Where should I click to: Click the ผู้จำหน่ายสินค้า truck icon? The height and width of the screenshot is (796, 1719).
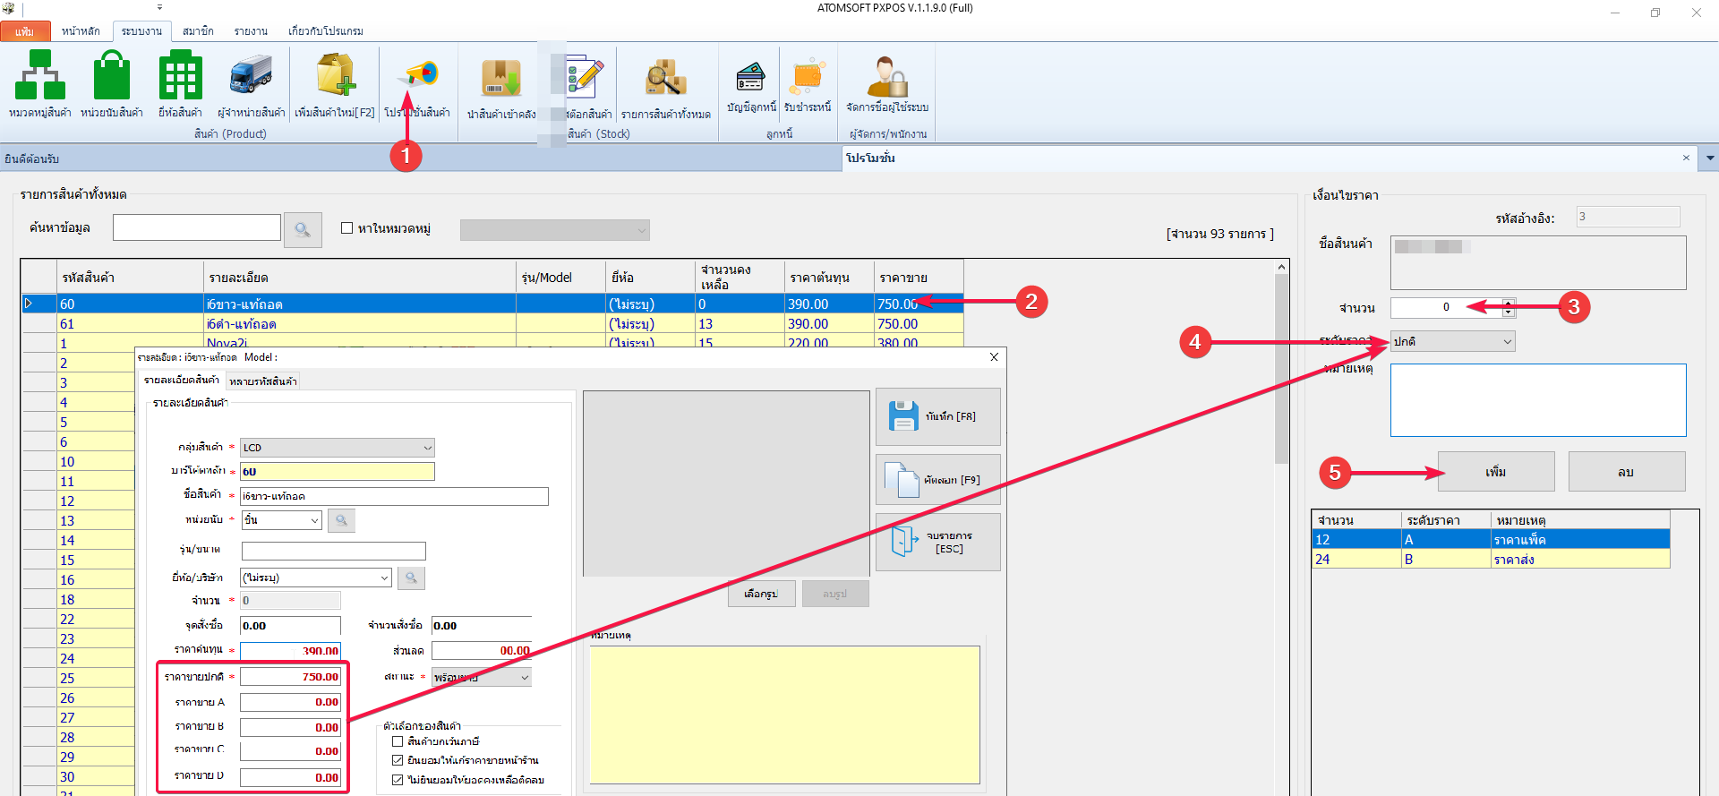pos(251,75)
